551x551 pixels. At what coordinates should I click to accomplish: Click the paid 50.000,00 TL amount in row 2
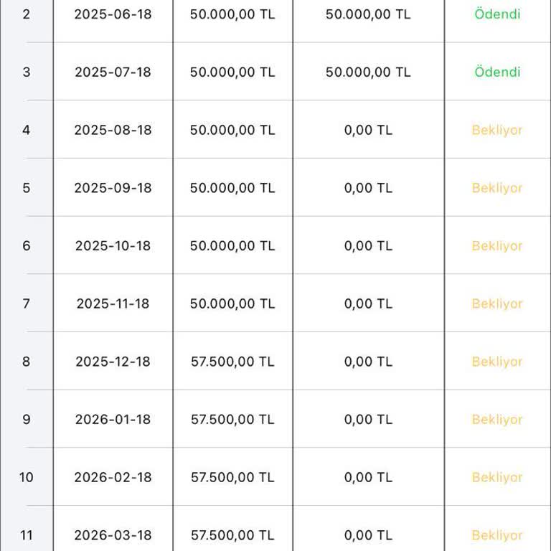coord(368,14)
